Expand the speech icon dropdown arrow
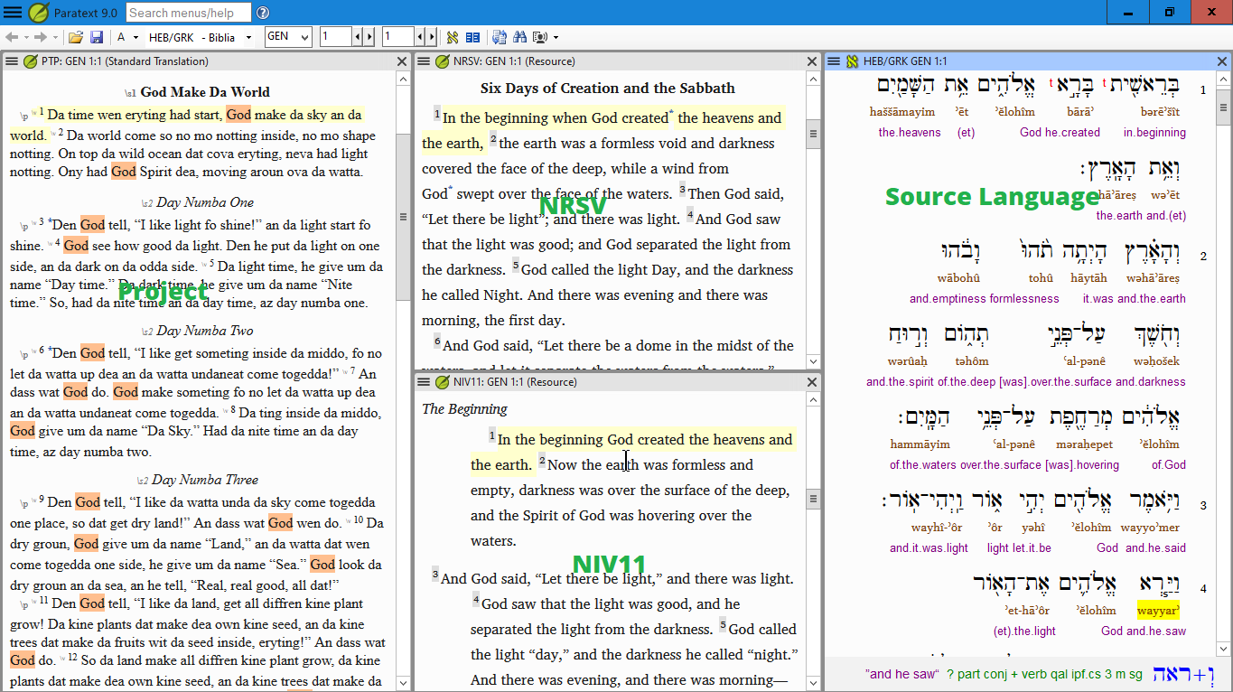Viewport: 1233px width, 692px height. (x=556, y=37)
